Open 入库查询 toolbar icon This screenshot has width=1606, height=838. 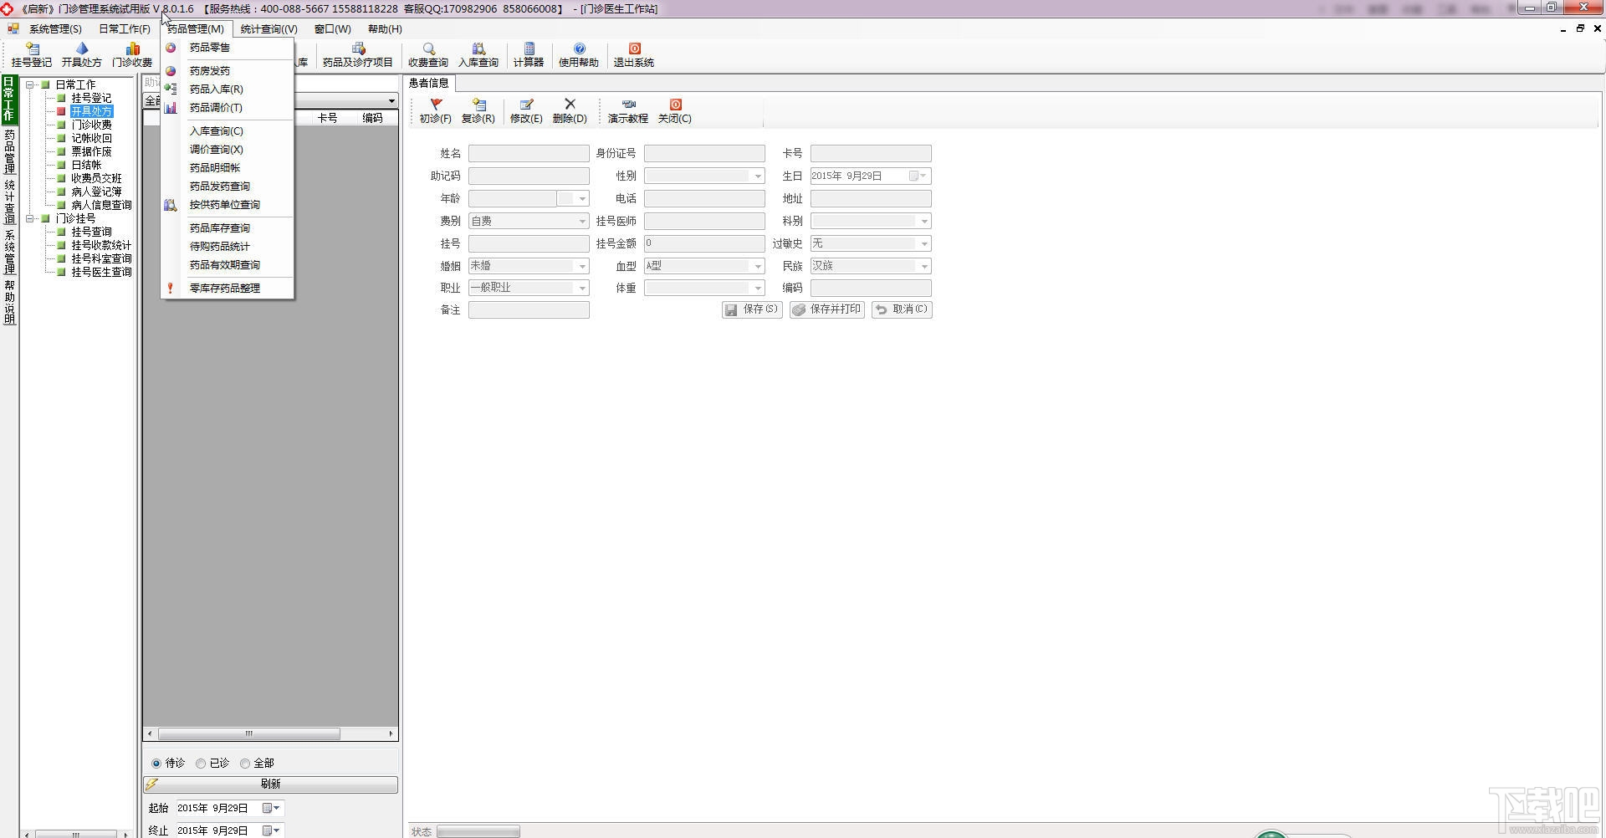(x=478, y=55)
